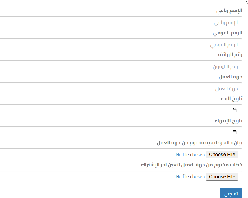This screenshot has height=198, width=248.
Task: Click the تاريخ البدء label text
Action: pyautogui.click(x=231, y=99)
